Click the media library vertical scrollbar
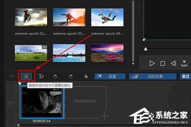191x127 pixels. pyautogui.click(x=133, y=31)
